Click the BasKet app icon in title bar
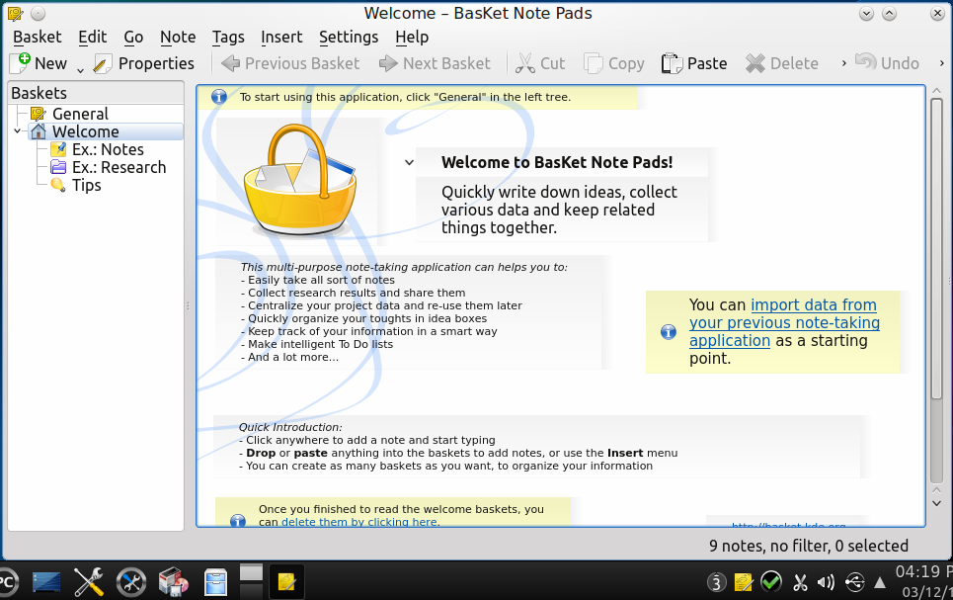953x600 pixels. (x=15, y=13)
